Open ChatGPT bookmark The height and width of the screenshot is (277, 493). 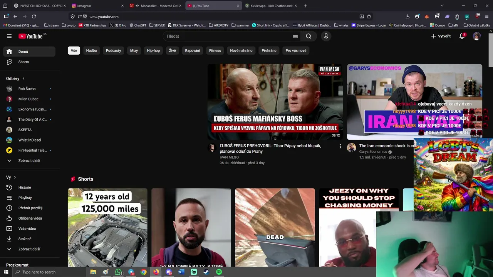click(x=138, y=25)
